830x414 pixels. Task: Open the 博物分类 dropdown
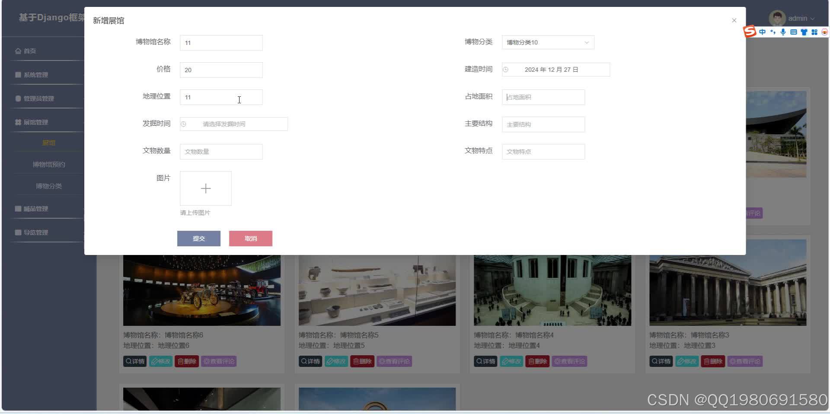547,42
